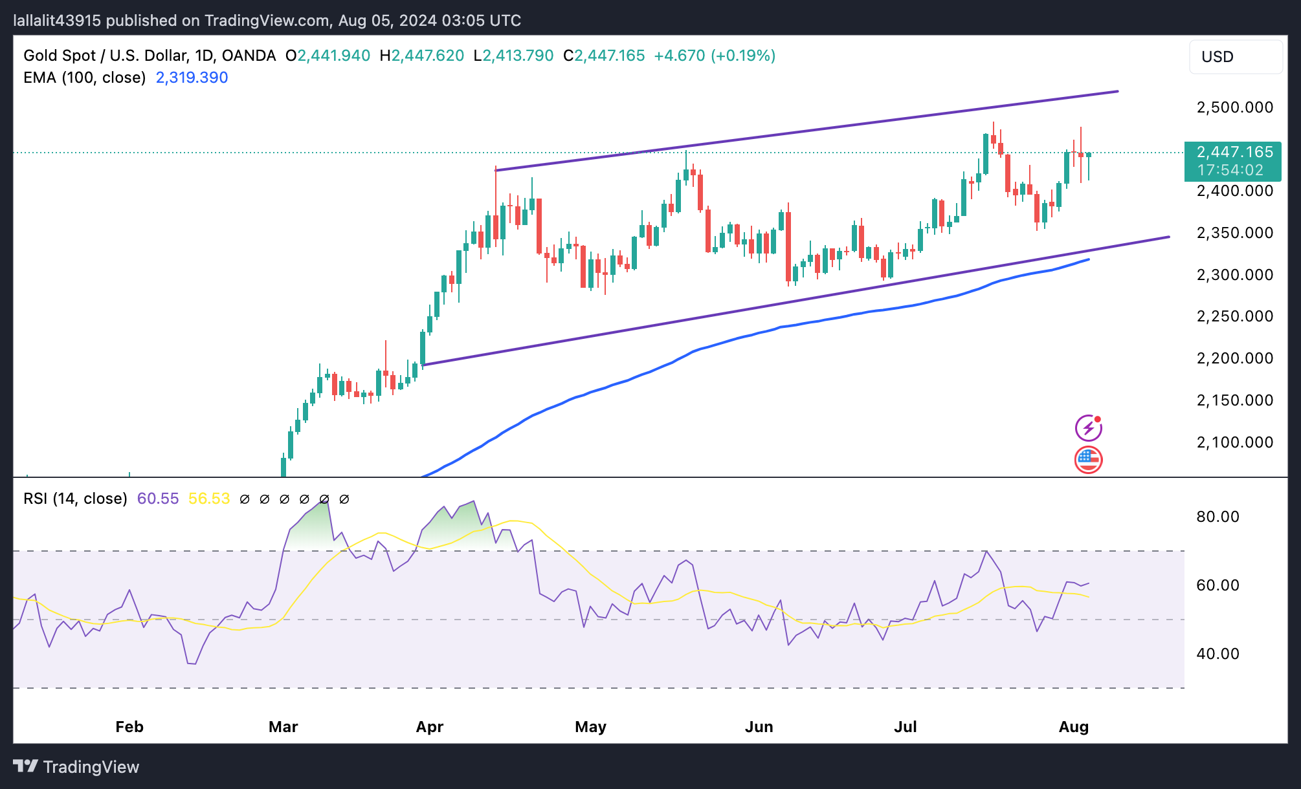Click the Aug label on time axis
Image resolution: width=1301 pixels, height=789 pixels.
point(1073,726)
